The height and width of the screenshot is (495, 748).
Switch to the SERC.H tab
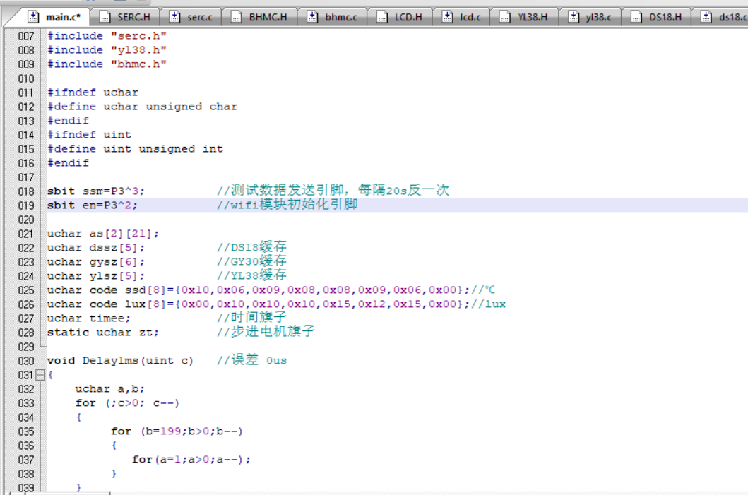point(133,17)
